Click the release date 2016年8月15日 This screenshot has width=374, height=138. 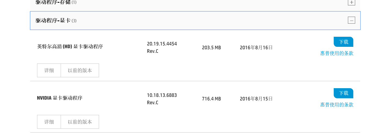point(256,99)
